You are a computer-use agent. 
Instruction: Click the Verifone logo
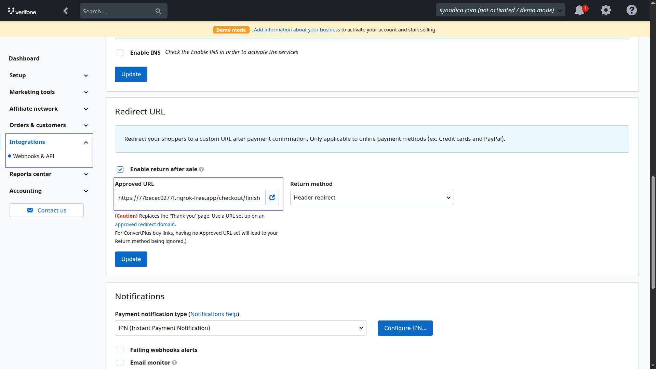pyautogui.click(x=22, y=11)
